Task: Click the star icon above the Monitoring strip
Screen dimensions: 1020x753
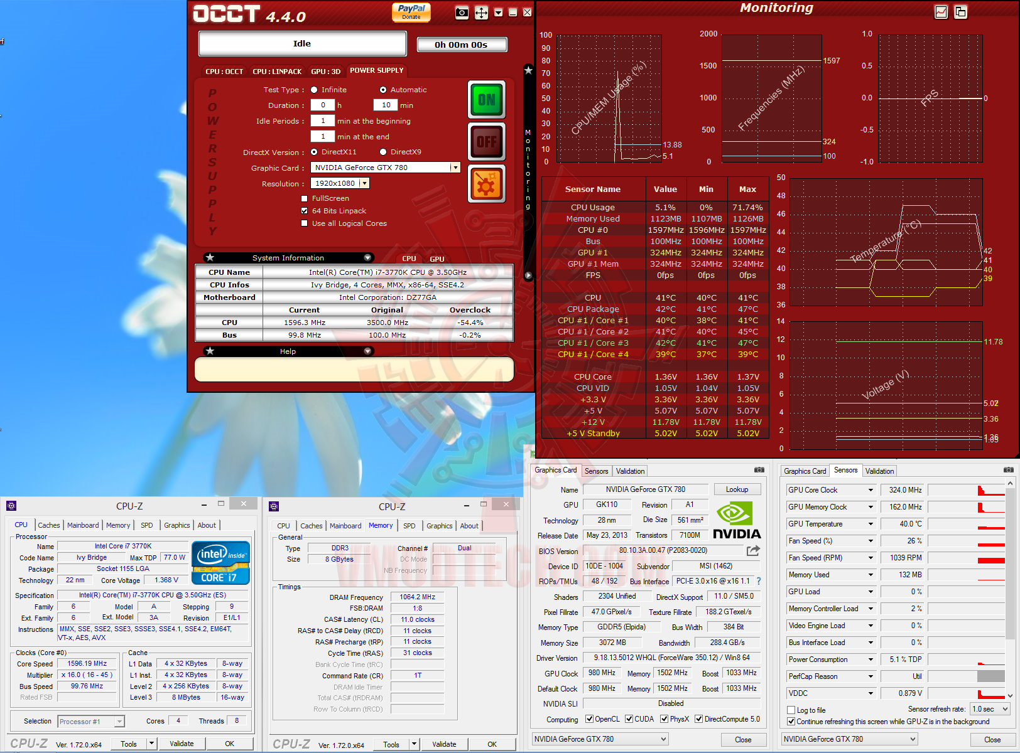Action: point(528,70)
